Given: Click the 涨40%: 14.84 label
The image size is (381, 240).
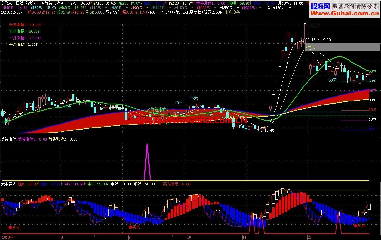Looking at the screenshot, I should [x=15, y=8].
